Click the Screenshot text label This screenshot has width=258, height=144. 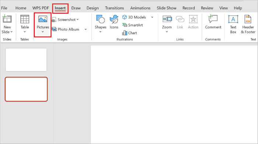pyautogui.click(x=66, y=20)
